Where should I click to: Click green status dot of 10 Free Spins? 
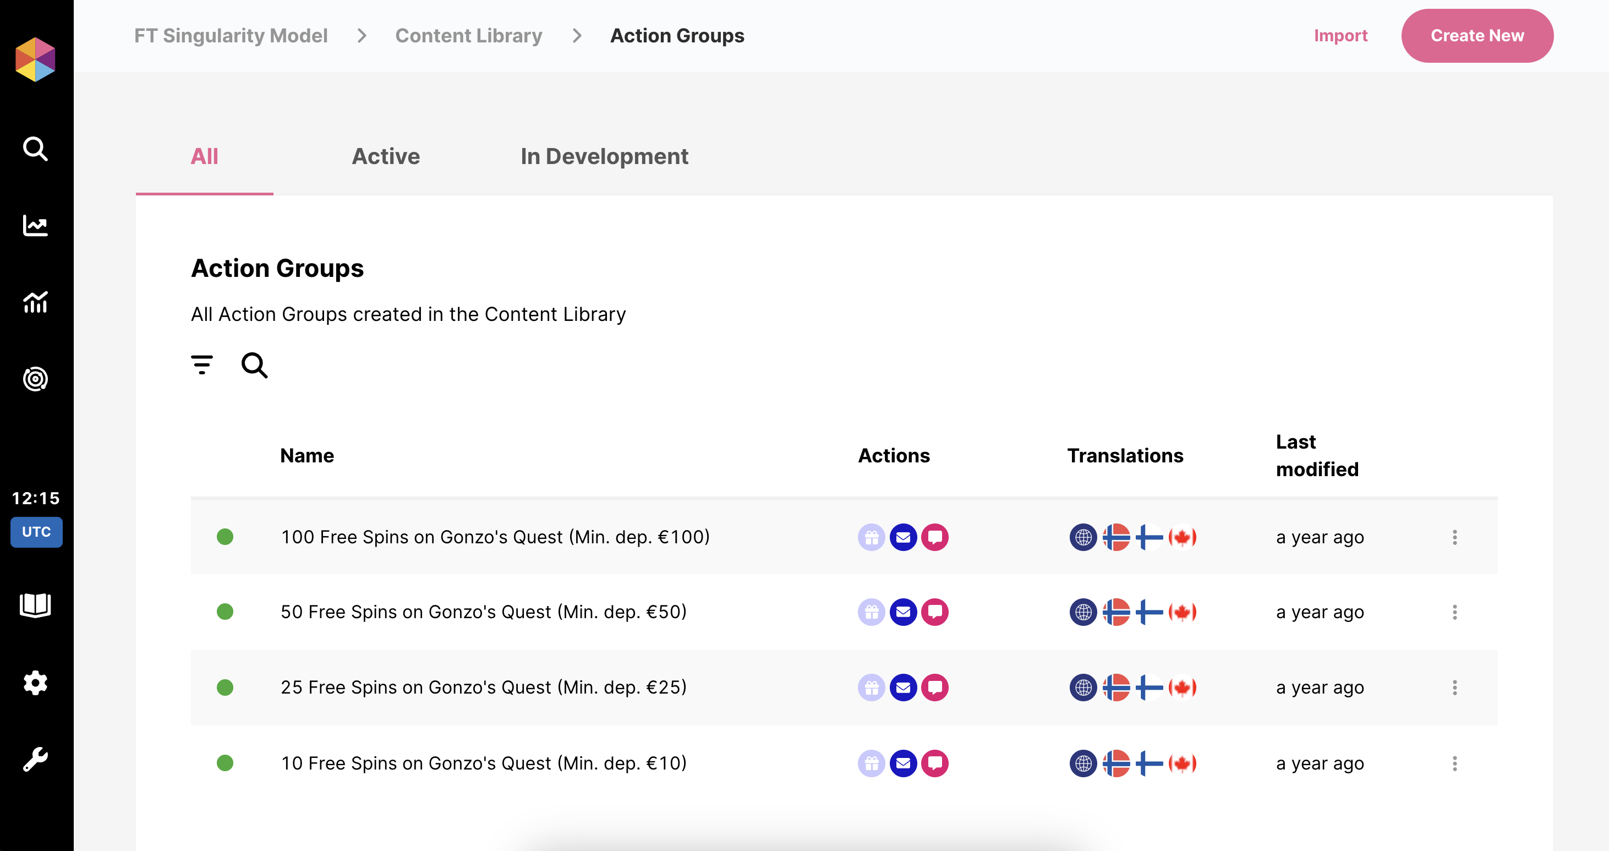click(x=225, y=763)
